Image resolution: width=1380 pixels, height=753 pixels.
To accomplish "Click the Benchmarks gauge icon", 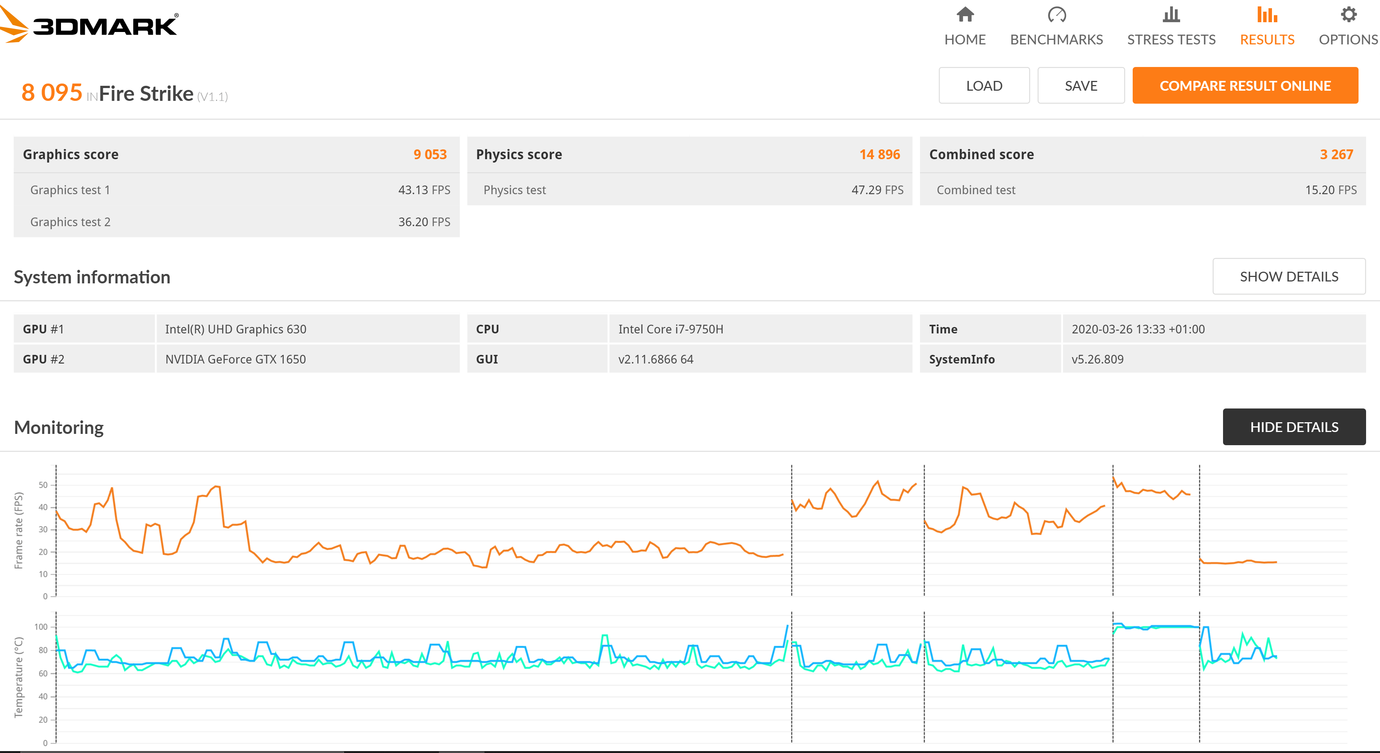I will click(1056, 14).
